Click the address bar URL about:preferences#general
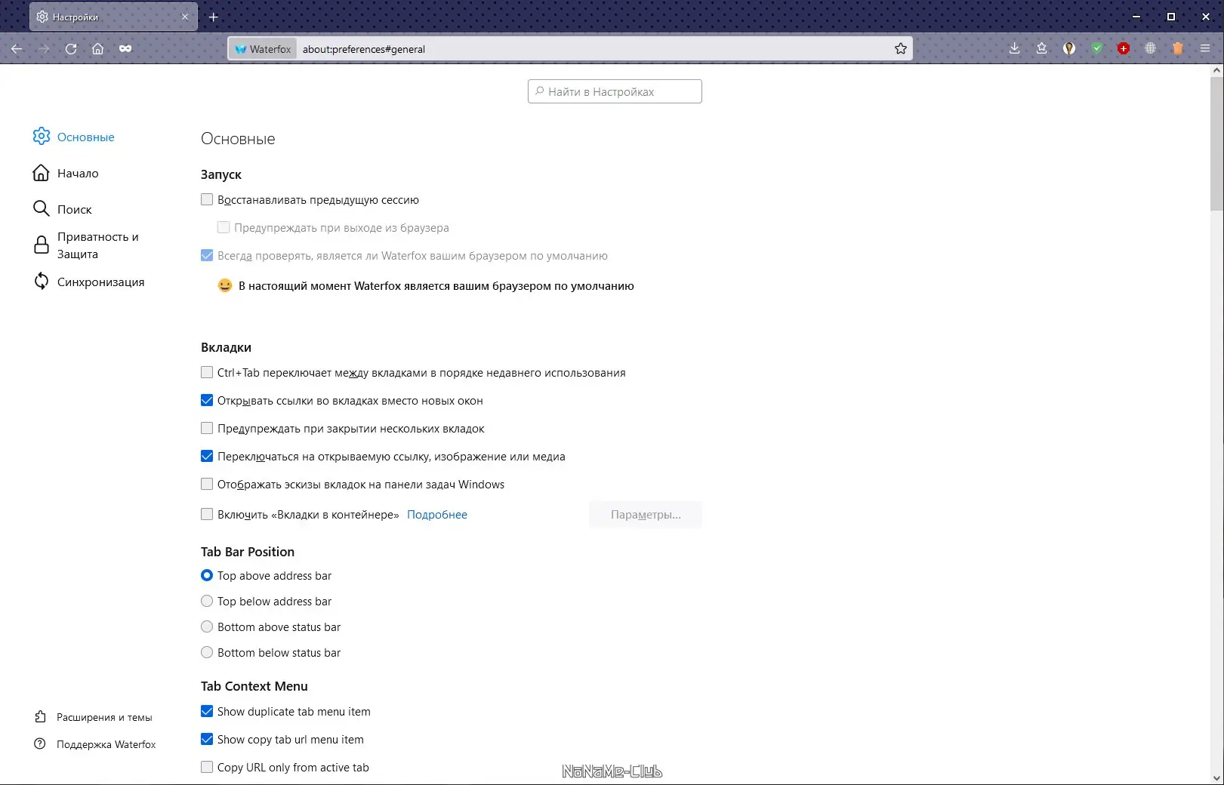Viewport: 1224px width, 785px height. (x=364, y=49)
